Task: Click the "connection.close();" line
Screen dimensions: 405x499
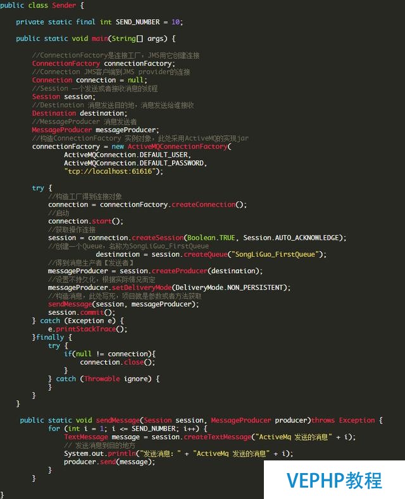Action: point(118,362)
